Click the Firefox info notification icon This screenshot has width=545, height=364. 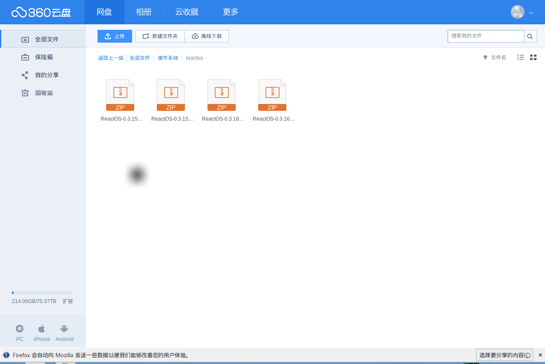pos(6,355)
